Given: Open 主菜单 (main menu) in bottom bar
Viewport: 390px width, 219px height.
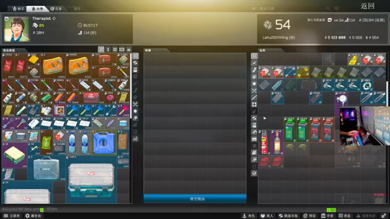Looking at the screenshot, I should 11,216.
